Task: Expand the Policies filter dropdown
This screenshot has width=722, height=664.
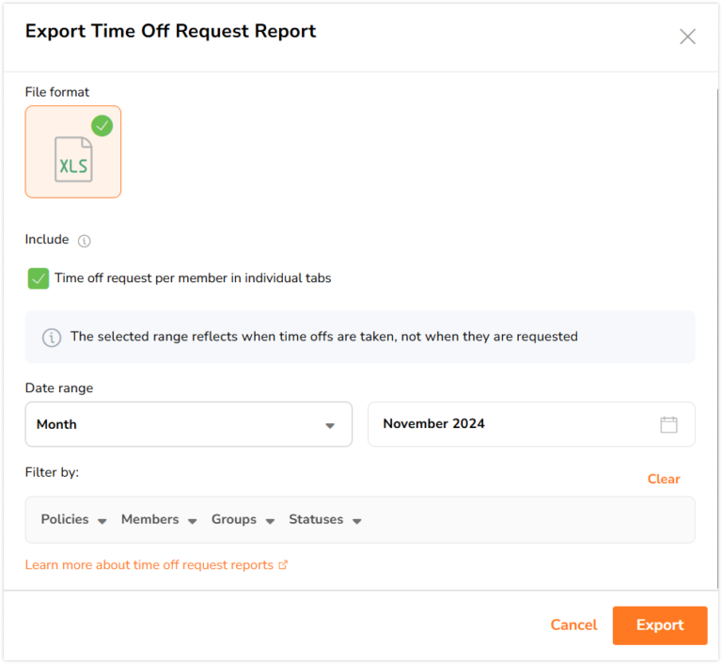Action: click(x=73, y=520)
